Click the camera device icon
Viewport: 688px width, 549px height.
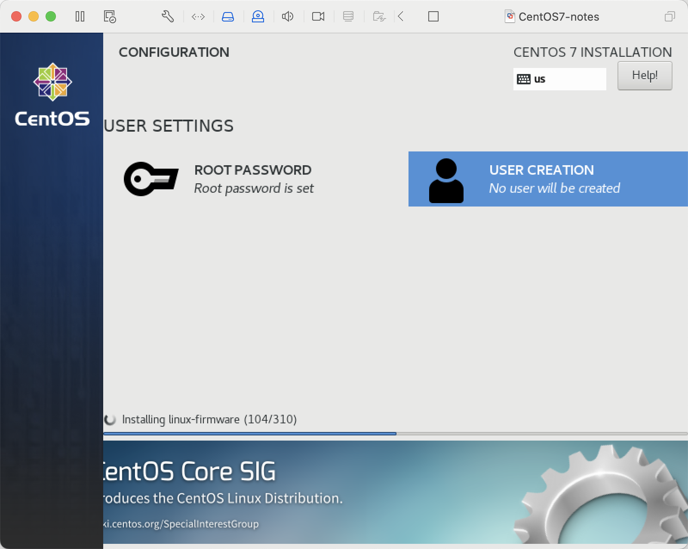318,17
